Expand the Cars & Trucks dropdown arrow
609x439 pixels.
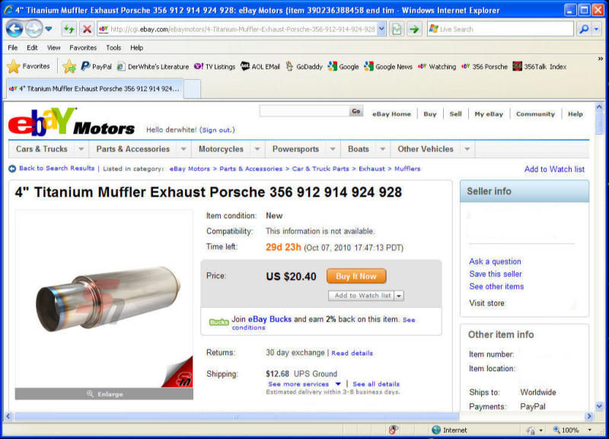point(81,149)
